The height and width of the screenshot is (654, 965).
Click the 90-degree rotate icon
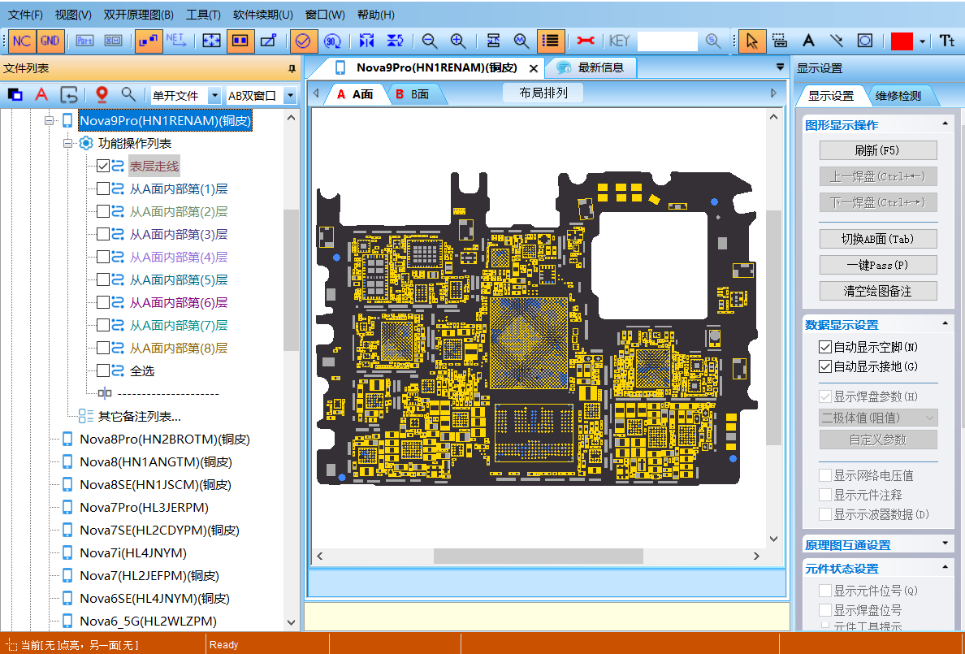332,41
